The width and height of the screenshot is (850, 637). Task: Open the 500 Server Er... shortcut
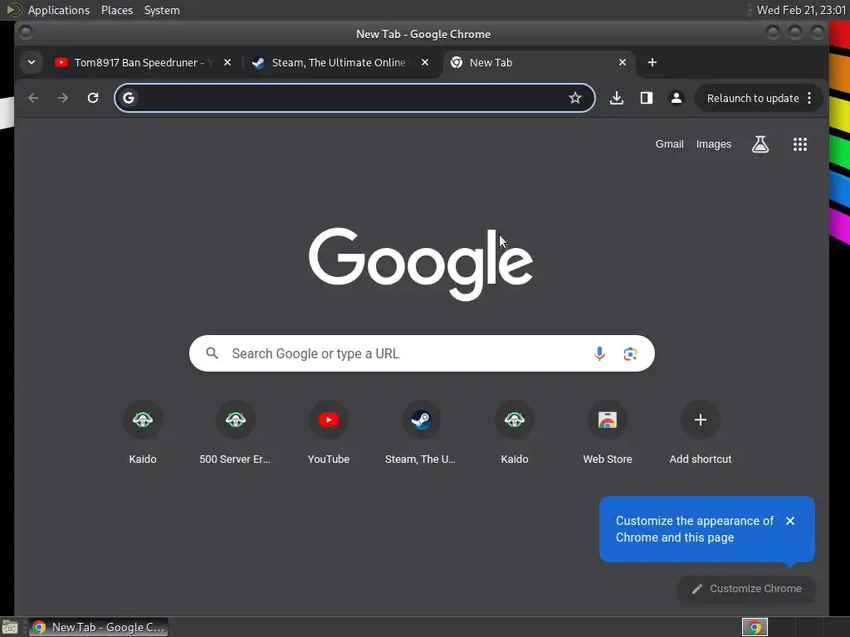tap(235, 433)
